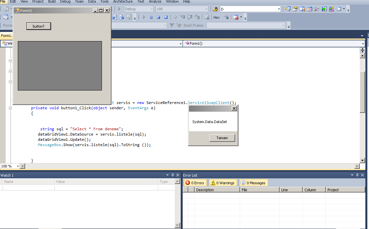Close the System.Data.DataSet message box
Screen dimensions: 369x229
pos(234,108)
